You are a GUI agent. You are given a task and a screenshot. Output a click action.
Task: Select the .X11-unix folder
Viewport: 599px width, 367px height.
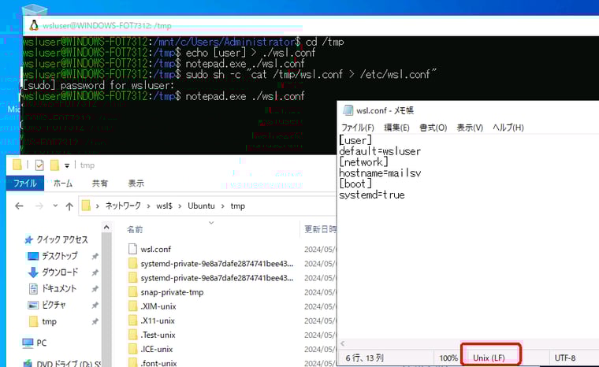[158, 321]
